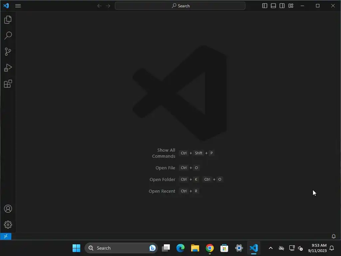Go forward with the right arrow

tap(108, 6)
